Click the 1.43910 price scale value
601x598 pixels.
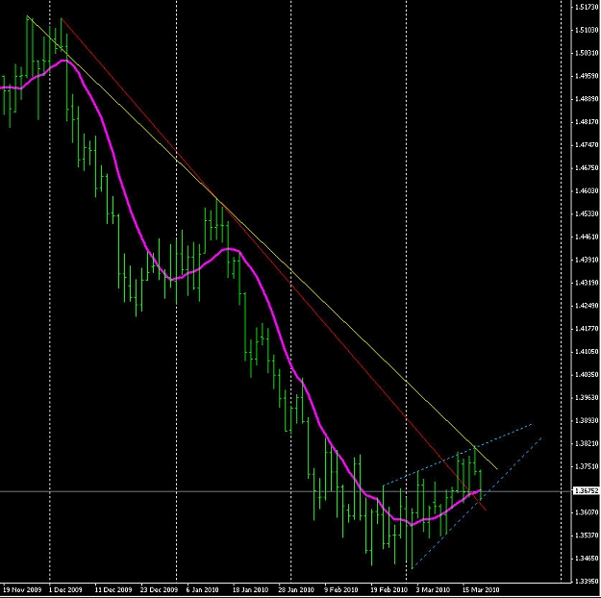587,260
